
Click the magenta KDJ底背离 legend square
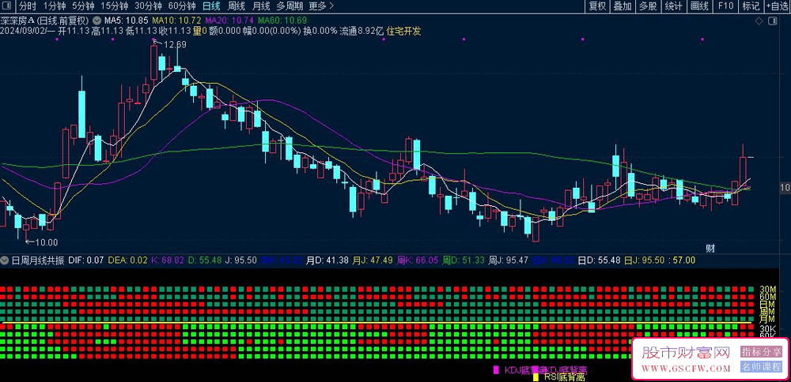click(496, 370)
